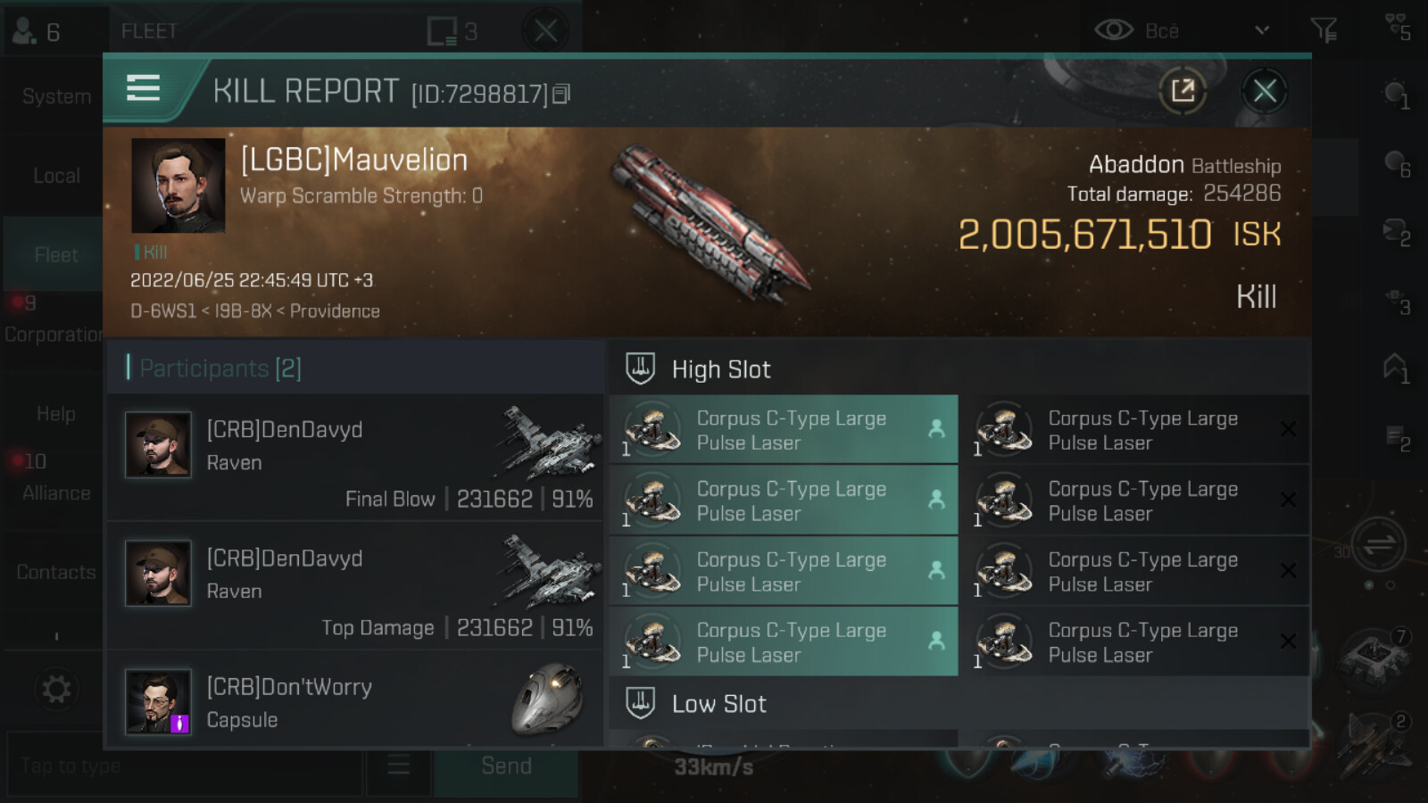Copy the kill report ID
Viewport: 1428px width, 803px height.
561,94
